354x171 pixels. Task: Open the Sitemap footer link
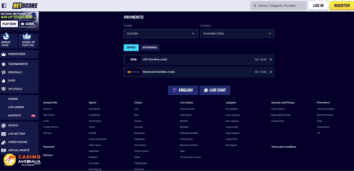47,133
